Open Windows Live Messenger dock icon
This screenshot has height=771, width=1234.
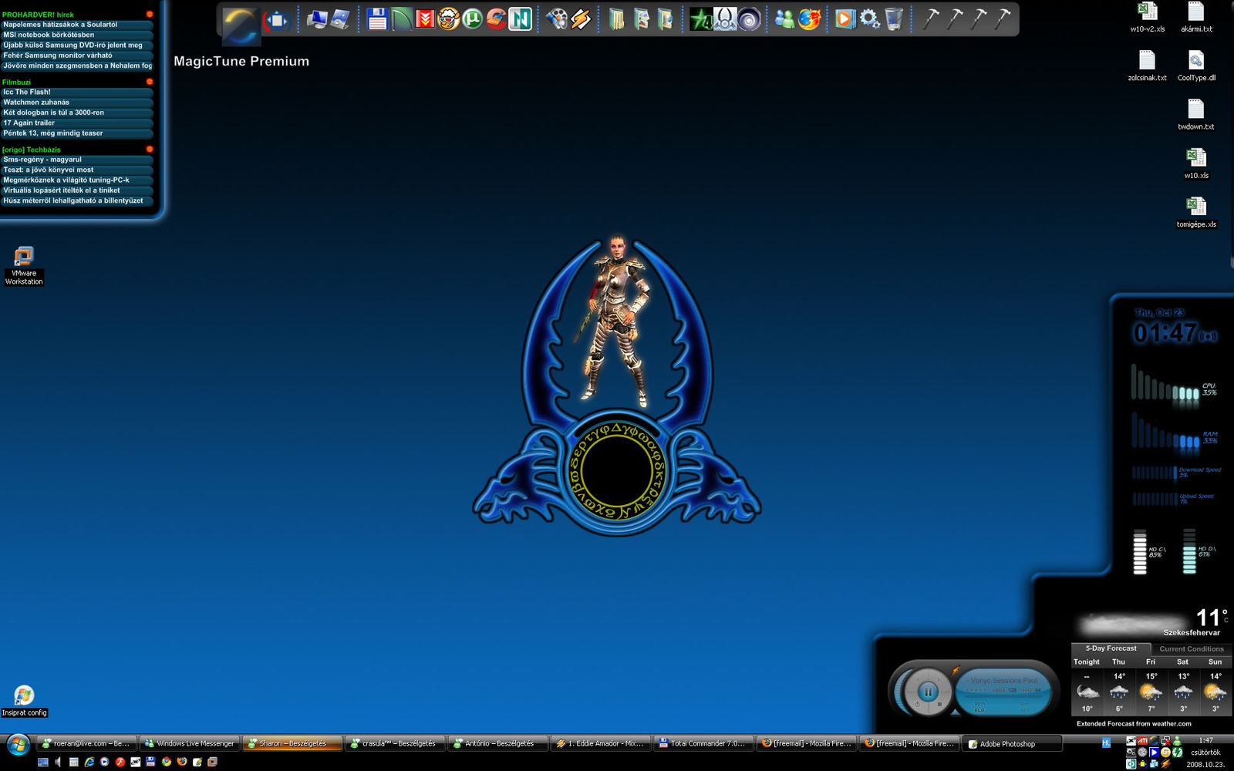784,19
